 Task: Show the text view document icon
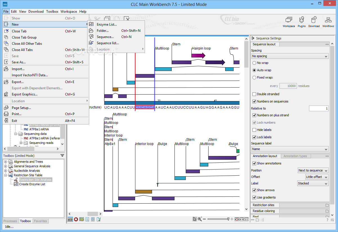click(87, 219)
